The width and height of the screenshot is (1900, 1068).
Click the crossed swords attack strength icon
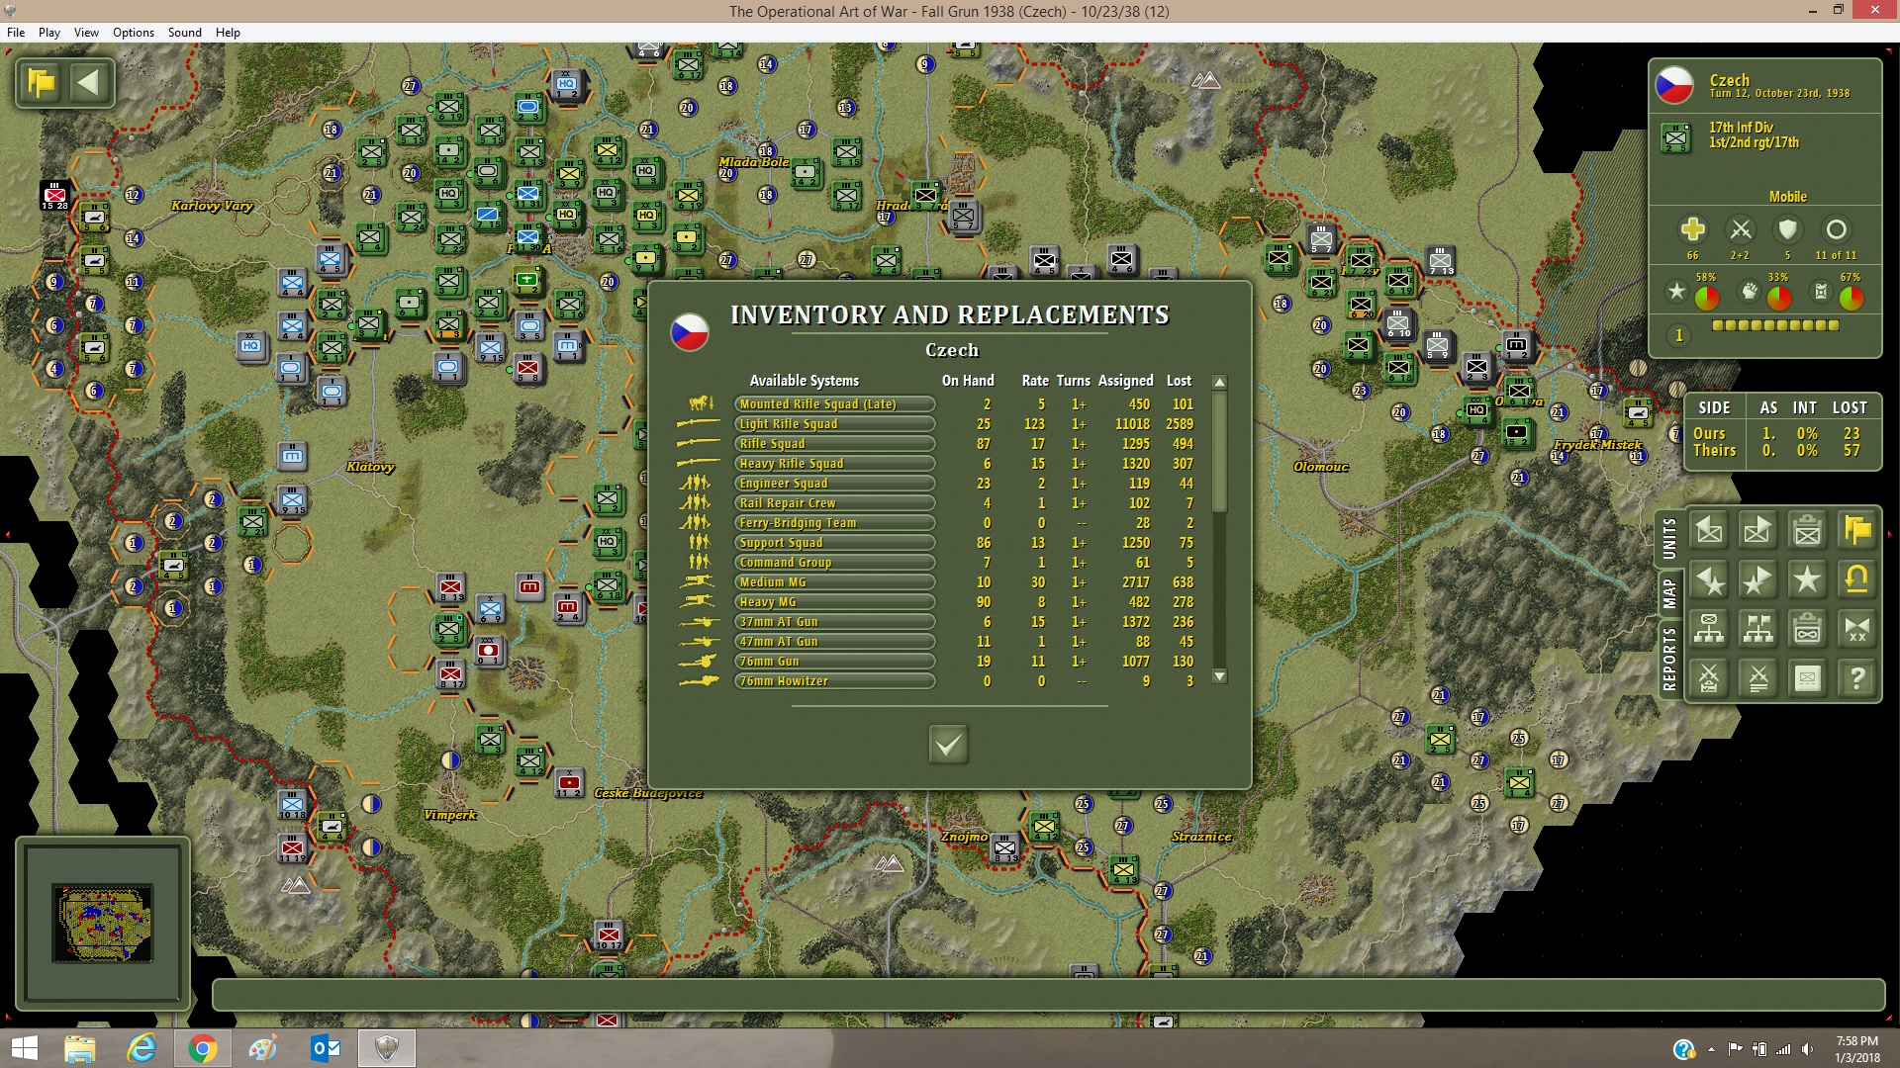pos(1741,229)
